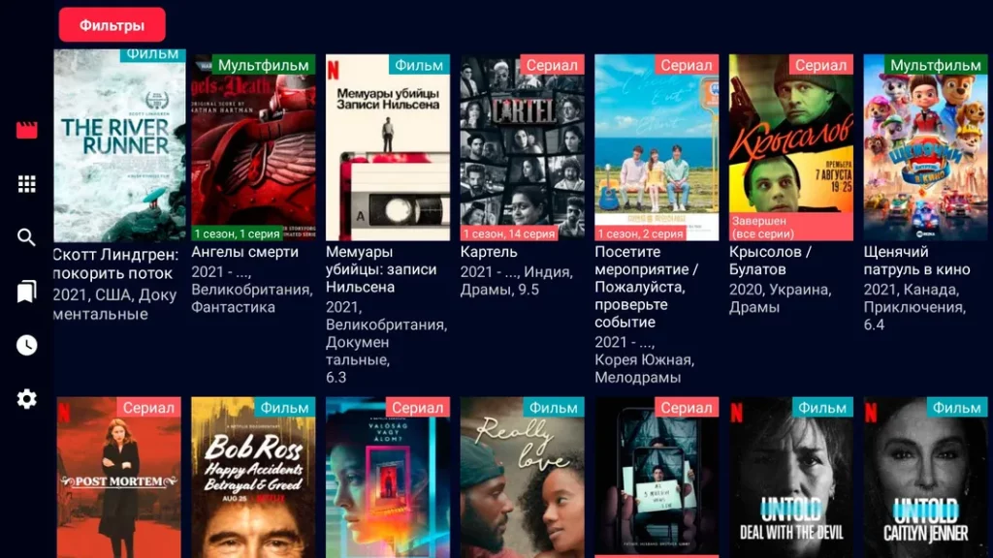Click 'Фильм' label on Bob Ross poster

285,408
